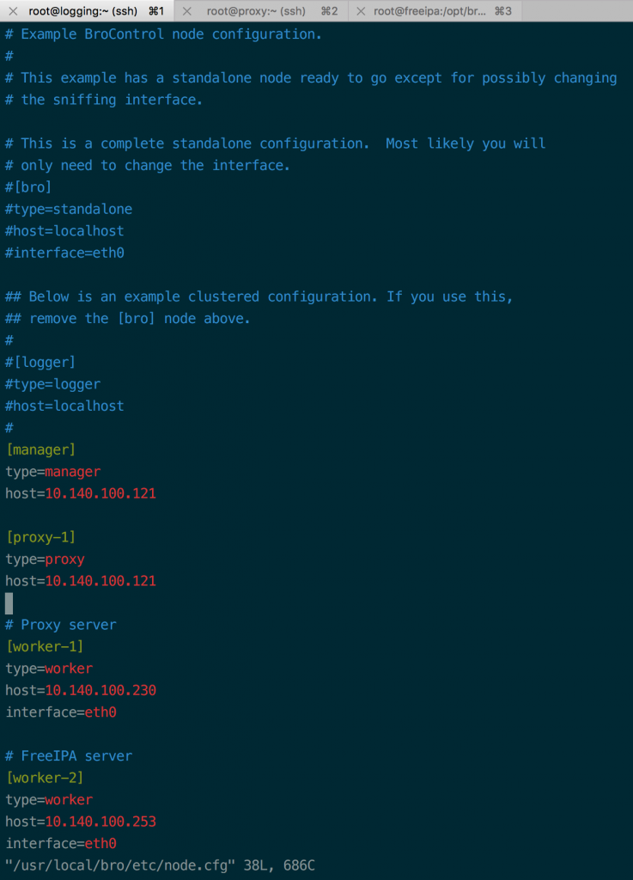Click the [worker-1] section header
The image size is (633, 880).
[45, 646]
